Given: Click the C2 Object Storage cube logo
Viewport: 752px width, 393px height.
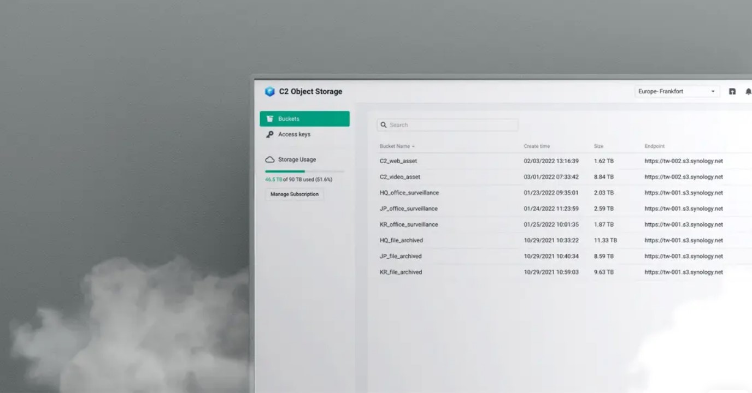Looking at the screenshot, I should 269,92.
